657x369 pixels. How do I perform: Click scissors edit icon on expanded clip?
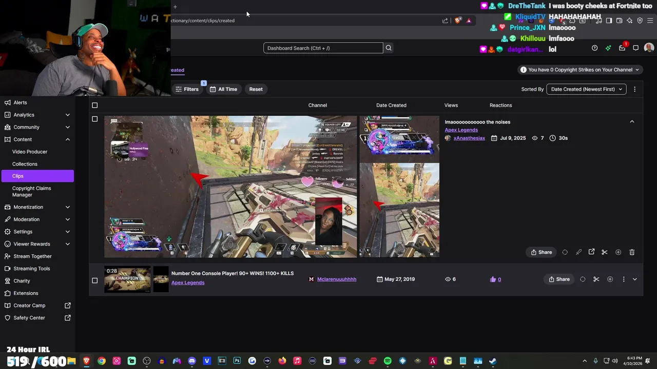tap(605, 252)
